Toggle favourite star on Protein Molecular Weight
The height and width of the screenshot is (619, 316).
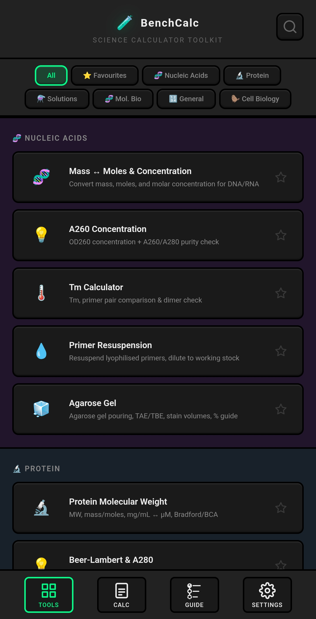tap(281, 508)
